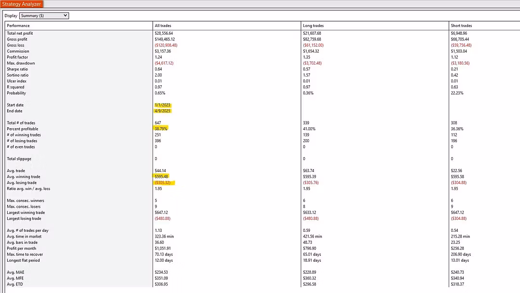Click the $1,051.91 profit per month value

click(162, 248)
